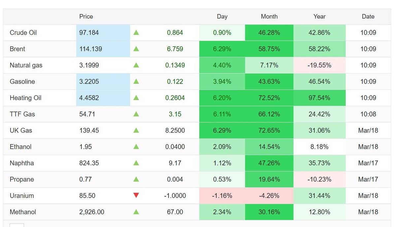
Task: Sort by the Day column header
Action: point(222,16)
